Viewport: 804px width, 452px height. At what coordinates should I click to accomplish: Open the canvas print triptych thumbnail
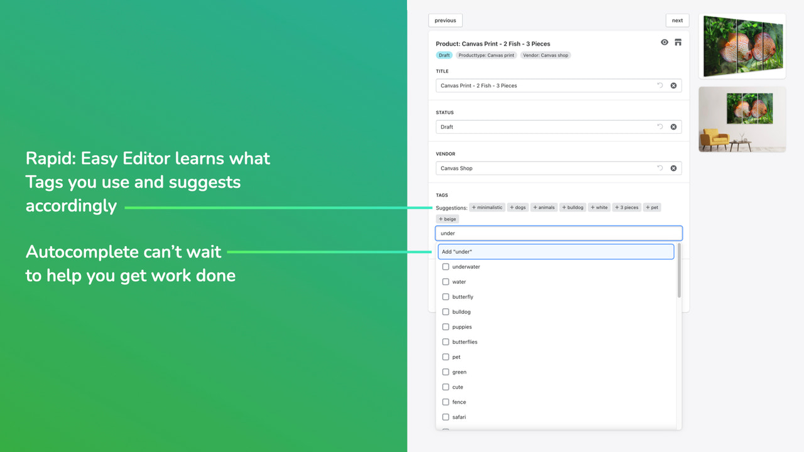pyautogui.click(x=742, y=46)
